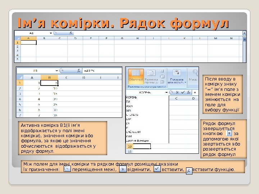Open the A1 name box dropdown arrow
This screenshot has height=194, width=259.
51,33
